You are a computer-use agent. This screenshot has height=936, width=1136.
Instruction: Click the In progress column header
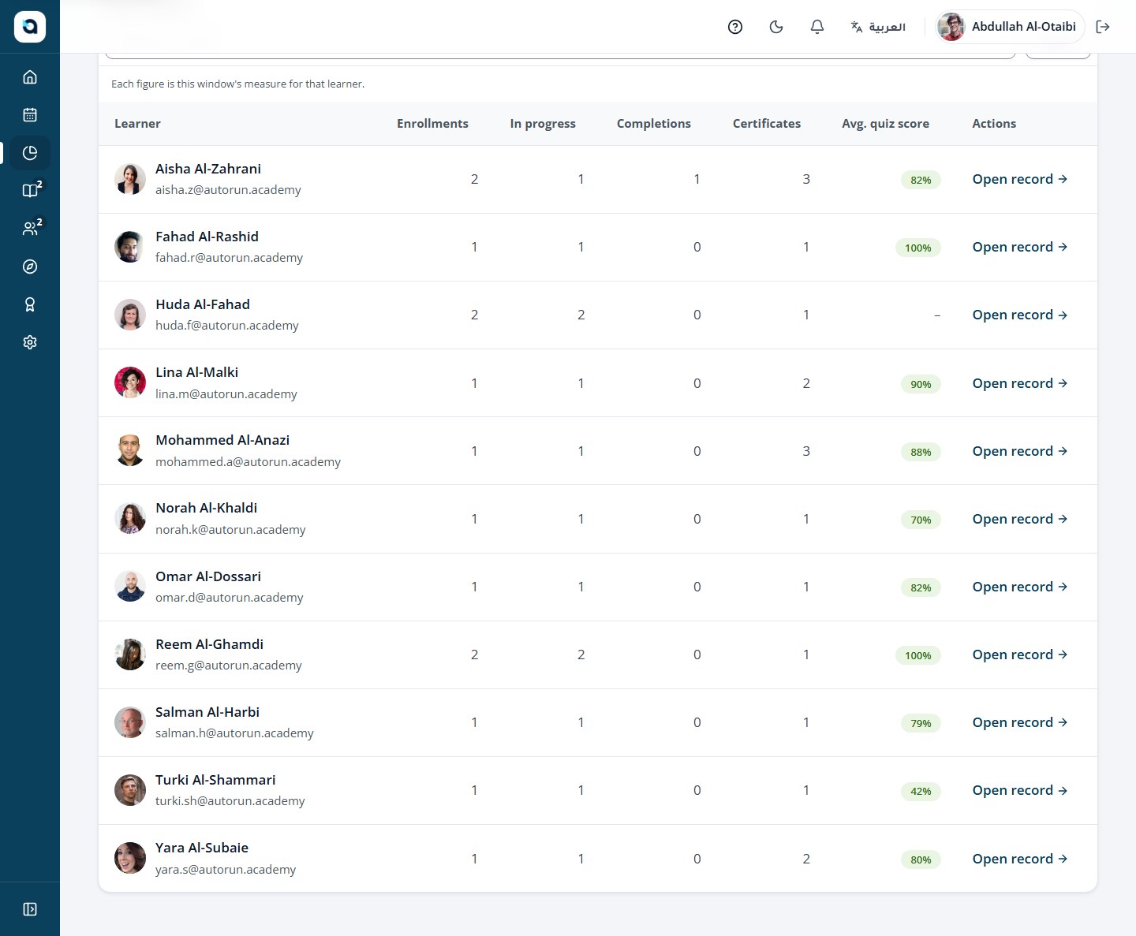(x=543, y=124)
